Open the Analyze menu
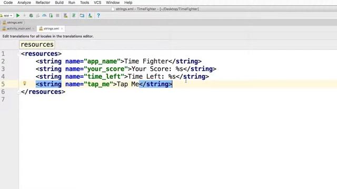Image resolution: width=337 pixels, height=189 pixels. coord(24,3)
